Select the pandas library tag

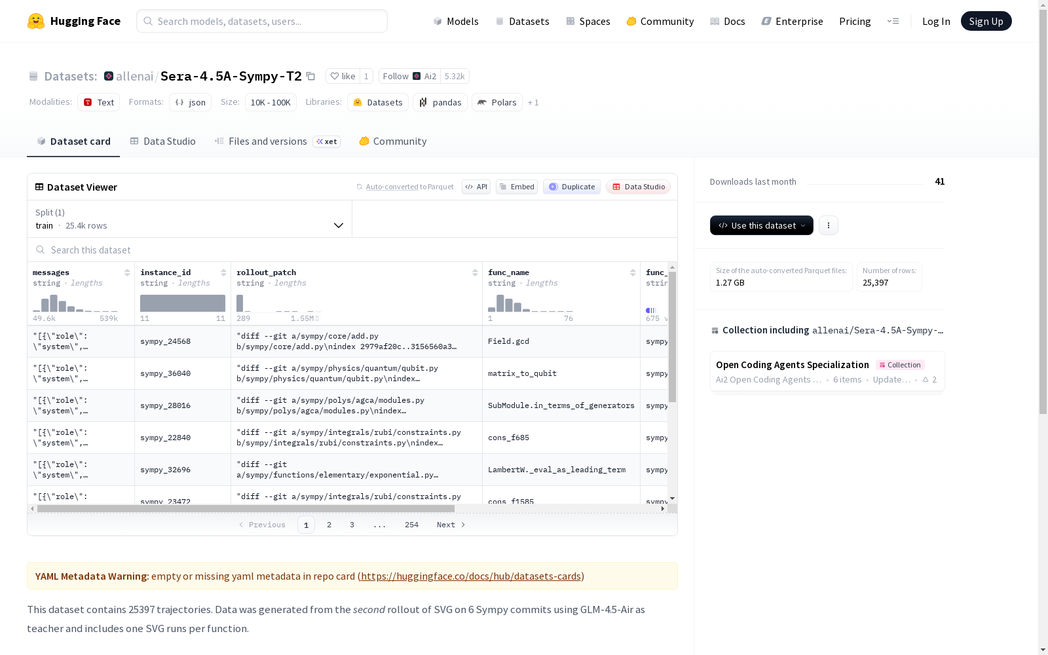click(x=440, y=102)
